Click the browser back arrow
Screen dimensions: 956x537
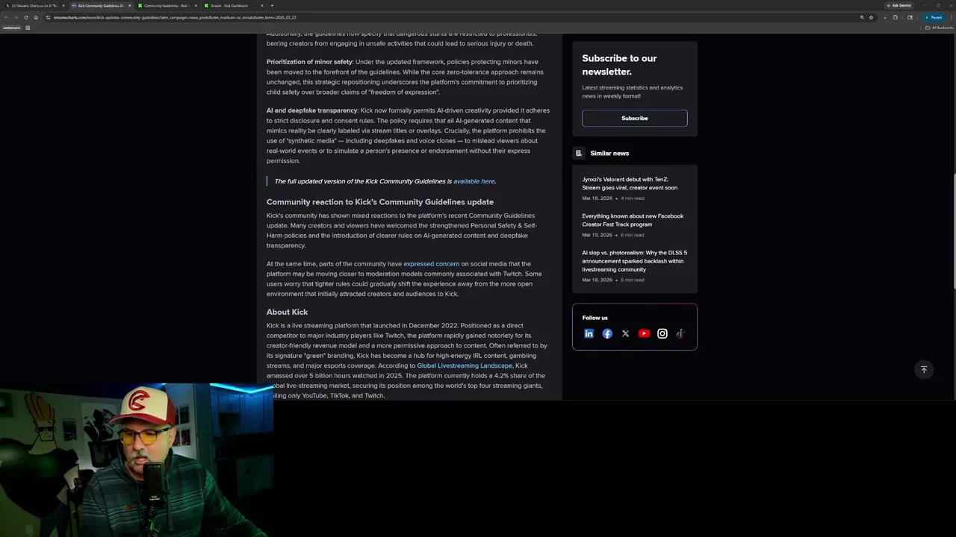[x=6, y=17]
